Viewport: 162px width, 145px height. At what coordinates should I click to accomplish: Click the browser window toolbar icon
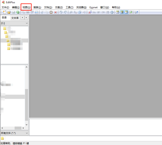pyautogui.click(x=118, y=12)
